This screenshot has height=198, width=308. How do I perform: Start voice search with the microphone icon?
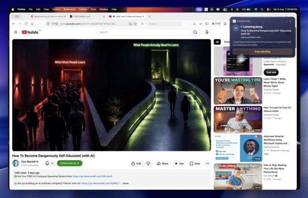pos(207,32)
